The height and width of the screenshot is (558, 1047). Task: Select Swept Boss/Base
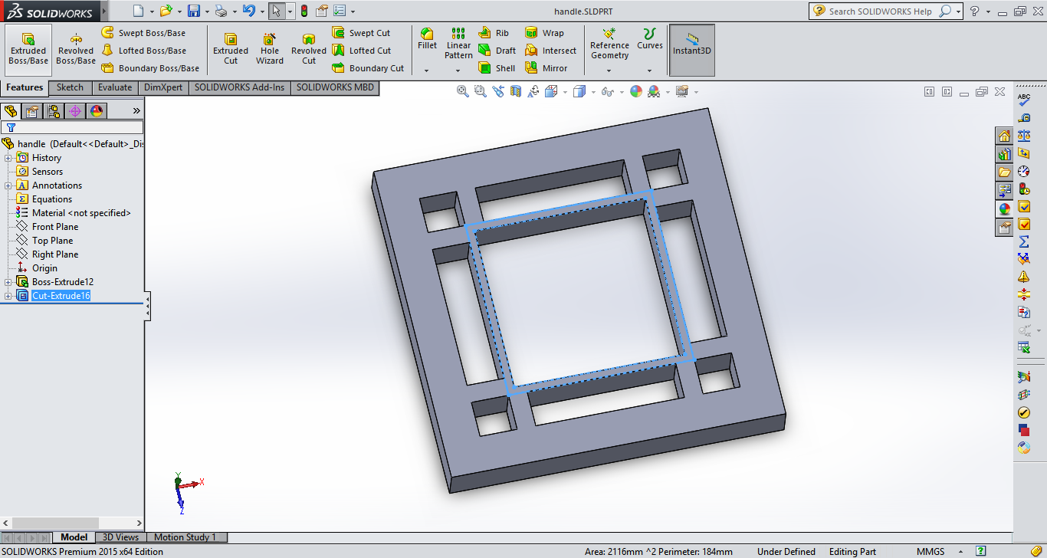(144, 33)
